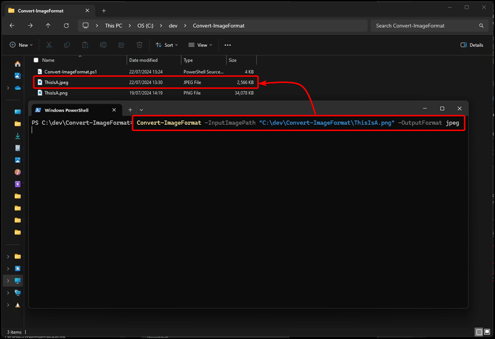Open the Network icon in sidebar
The image size is (495, 339).
tap(18, 293)
